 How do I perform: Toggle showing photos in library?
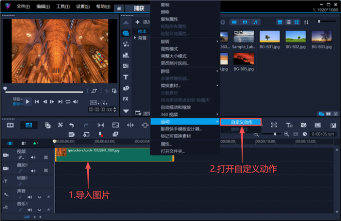(x=245, y=22)
